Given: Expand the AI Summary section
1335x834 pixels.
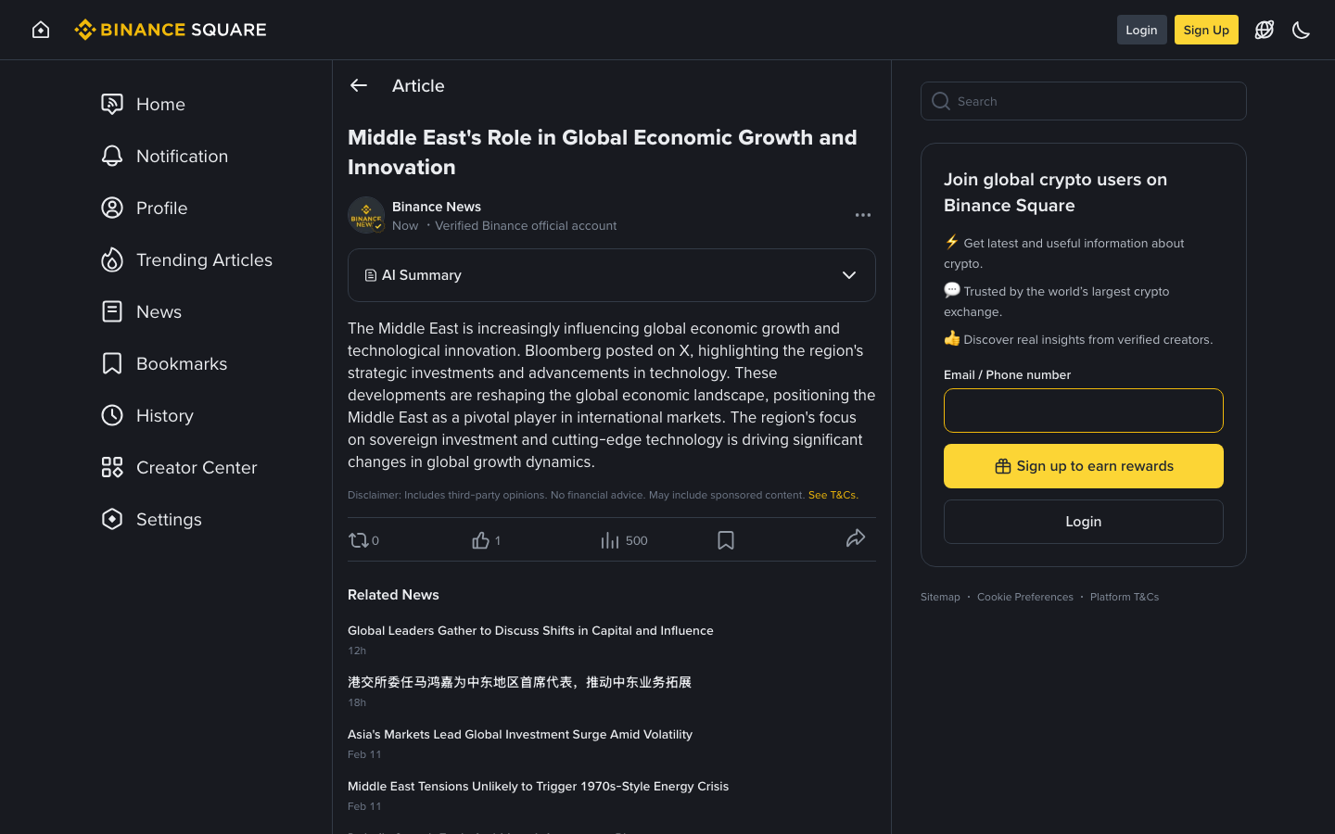Looking at the screenshot, I should coord(847,275).
